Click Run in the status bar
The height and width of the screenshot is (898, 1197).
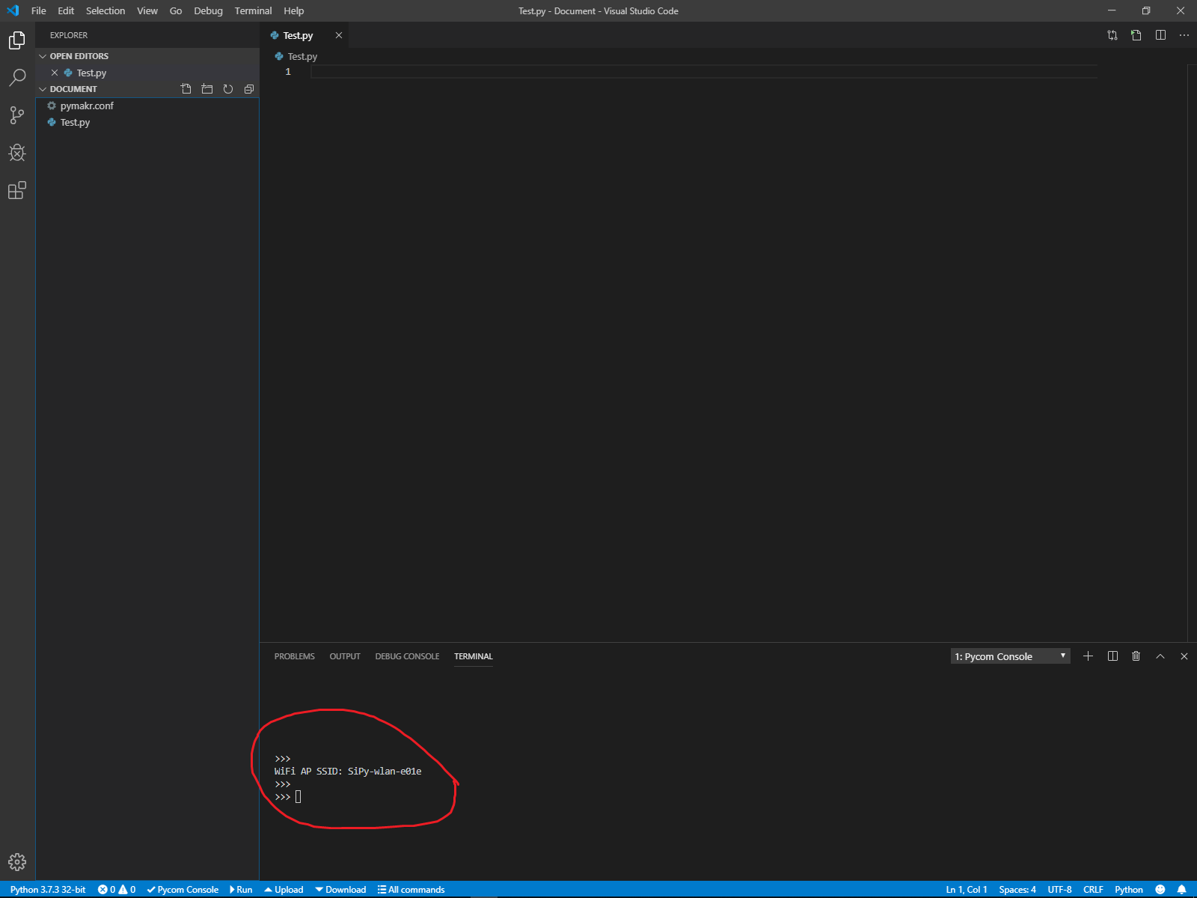[241, 890]
